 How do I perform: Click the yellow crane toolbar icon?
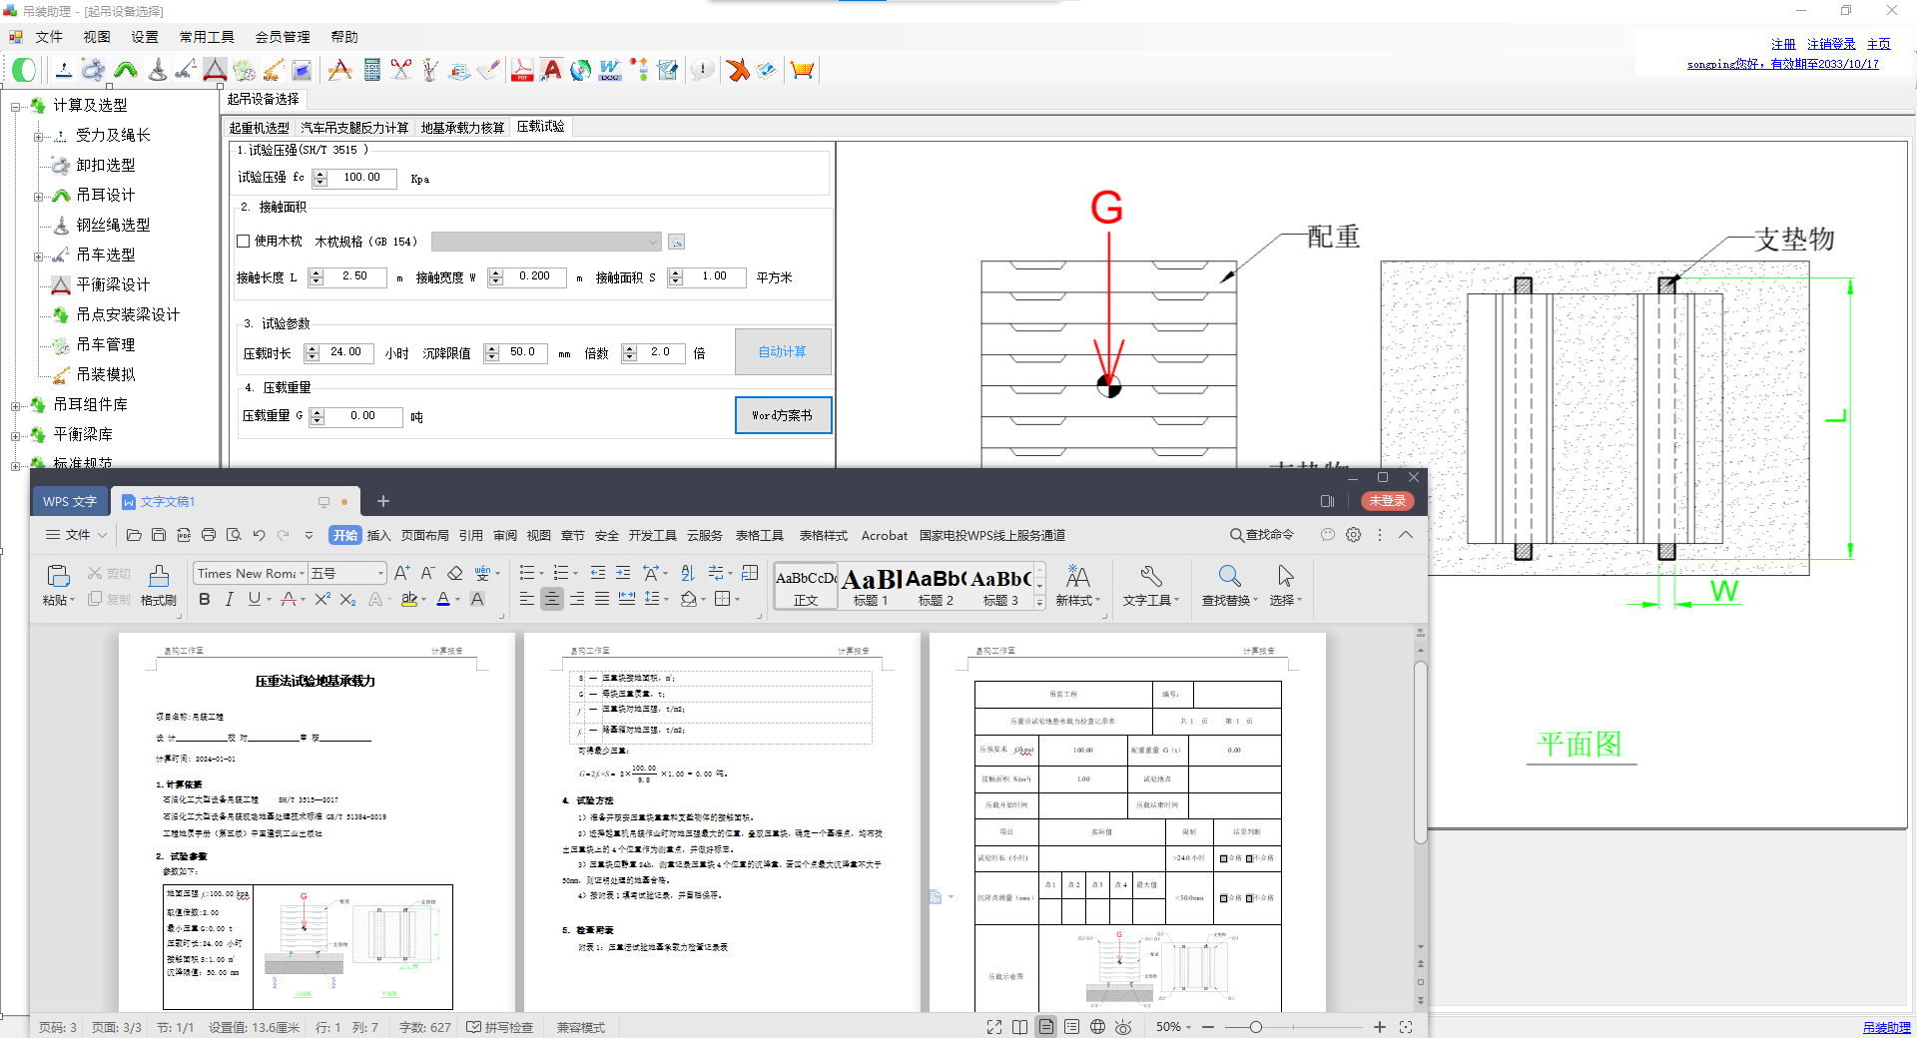pyautogui.click(x=273, y=70)
